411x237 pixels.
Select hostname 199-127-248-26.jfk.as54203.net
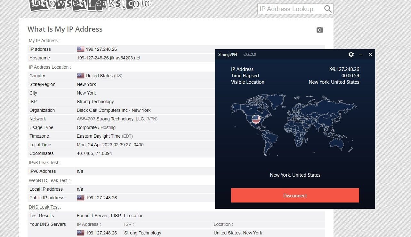(109, 58)
